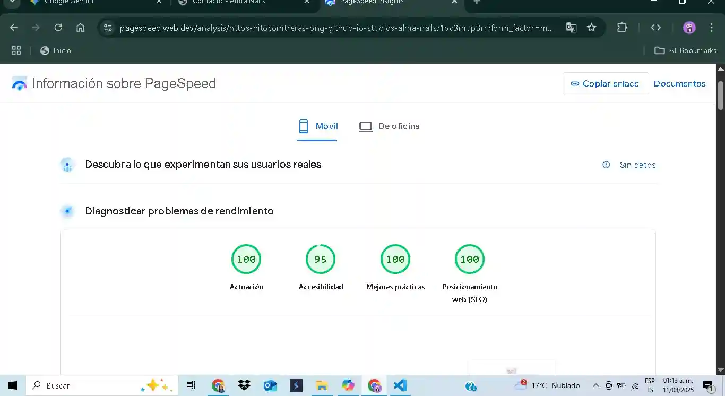View site information for pagespeed.web.dev
Viewport: 725px width, 396px height.
(x=108, y=28)
